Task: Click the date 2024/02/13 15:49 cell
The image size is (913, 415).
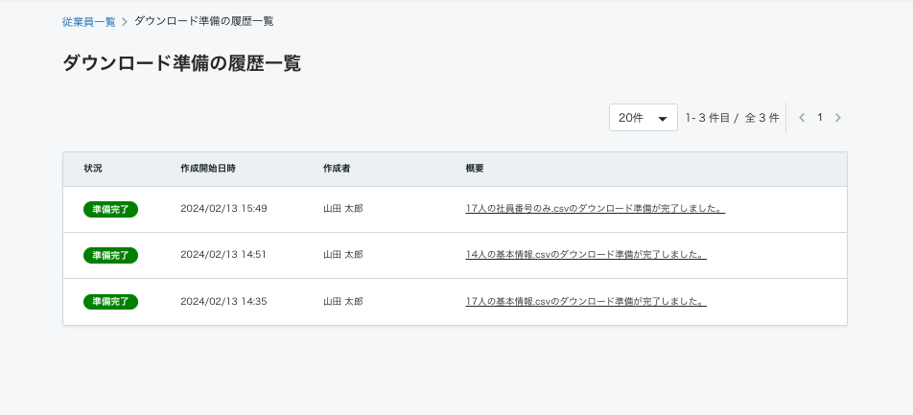Action: click(223, 208)
